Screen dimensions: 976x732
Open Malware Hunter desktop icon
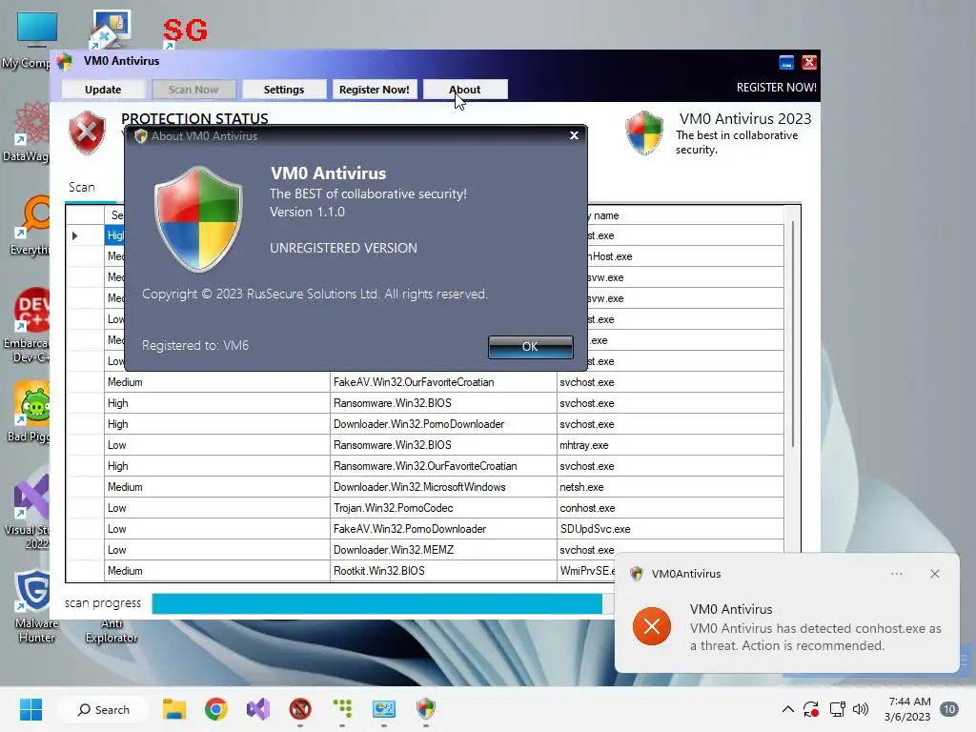pos(35,605)
